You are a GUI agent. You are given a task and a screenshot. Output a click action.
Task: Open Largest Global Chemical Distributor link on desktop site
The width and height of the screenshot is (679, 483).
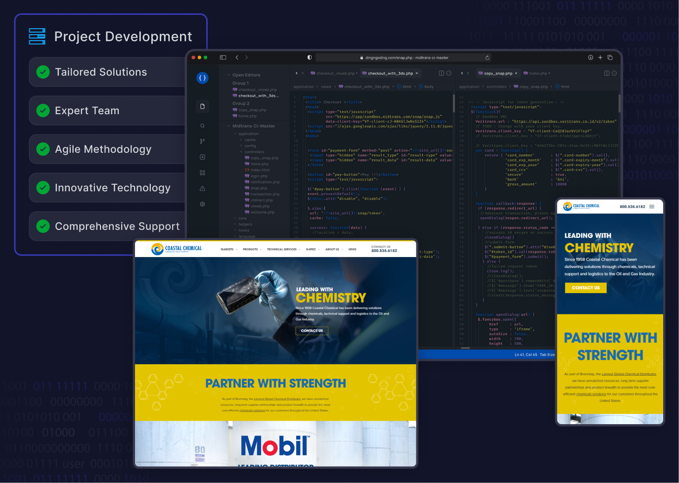[x=277, y=399]
